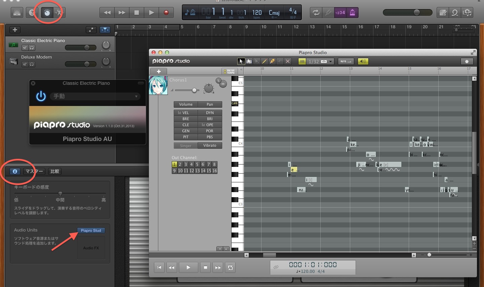Adjust the GarageBand master volume slider
The image size is (484, 287).
click(x=407, y=12)
